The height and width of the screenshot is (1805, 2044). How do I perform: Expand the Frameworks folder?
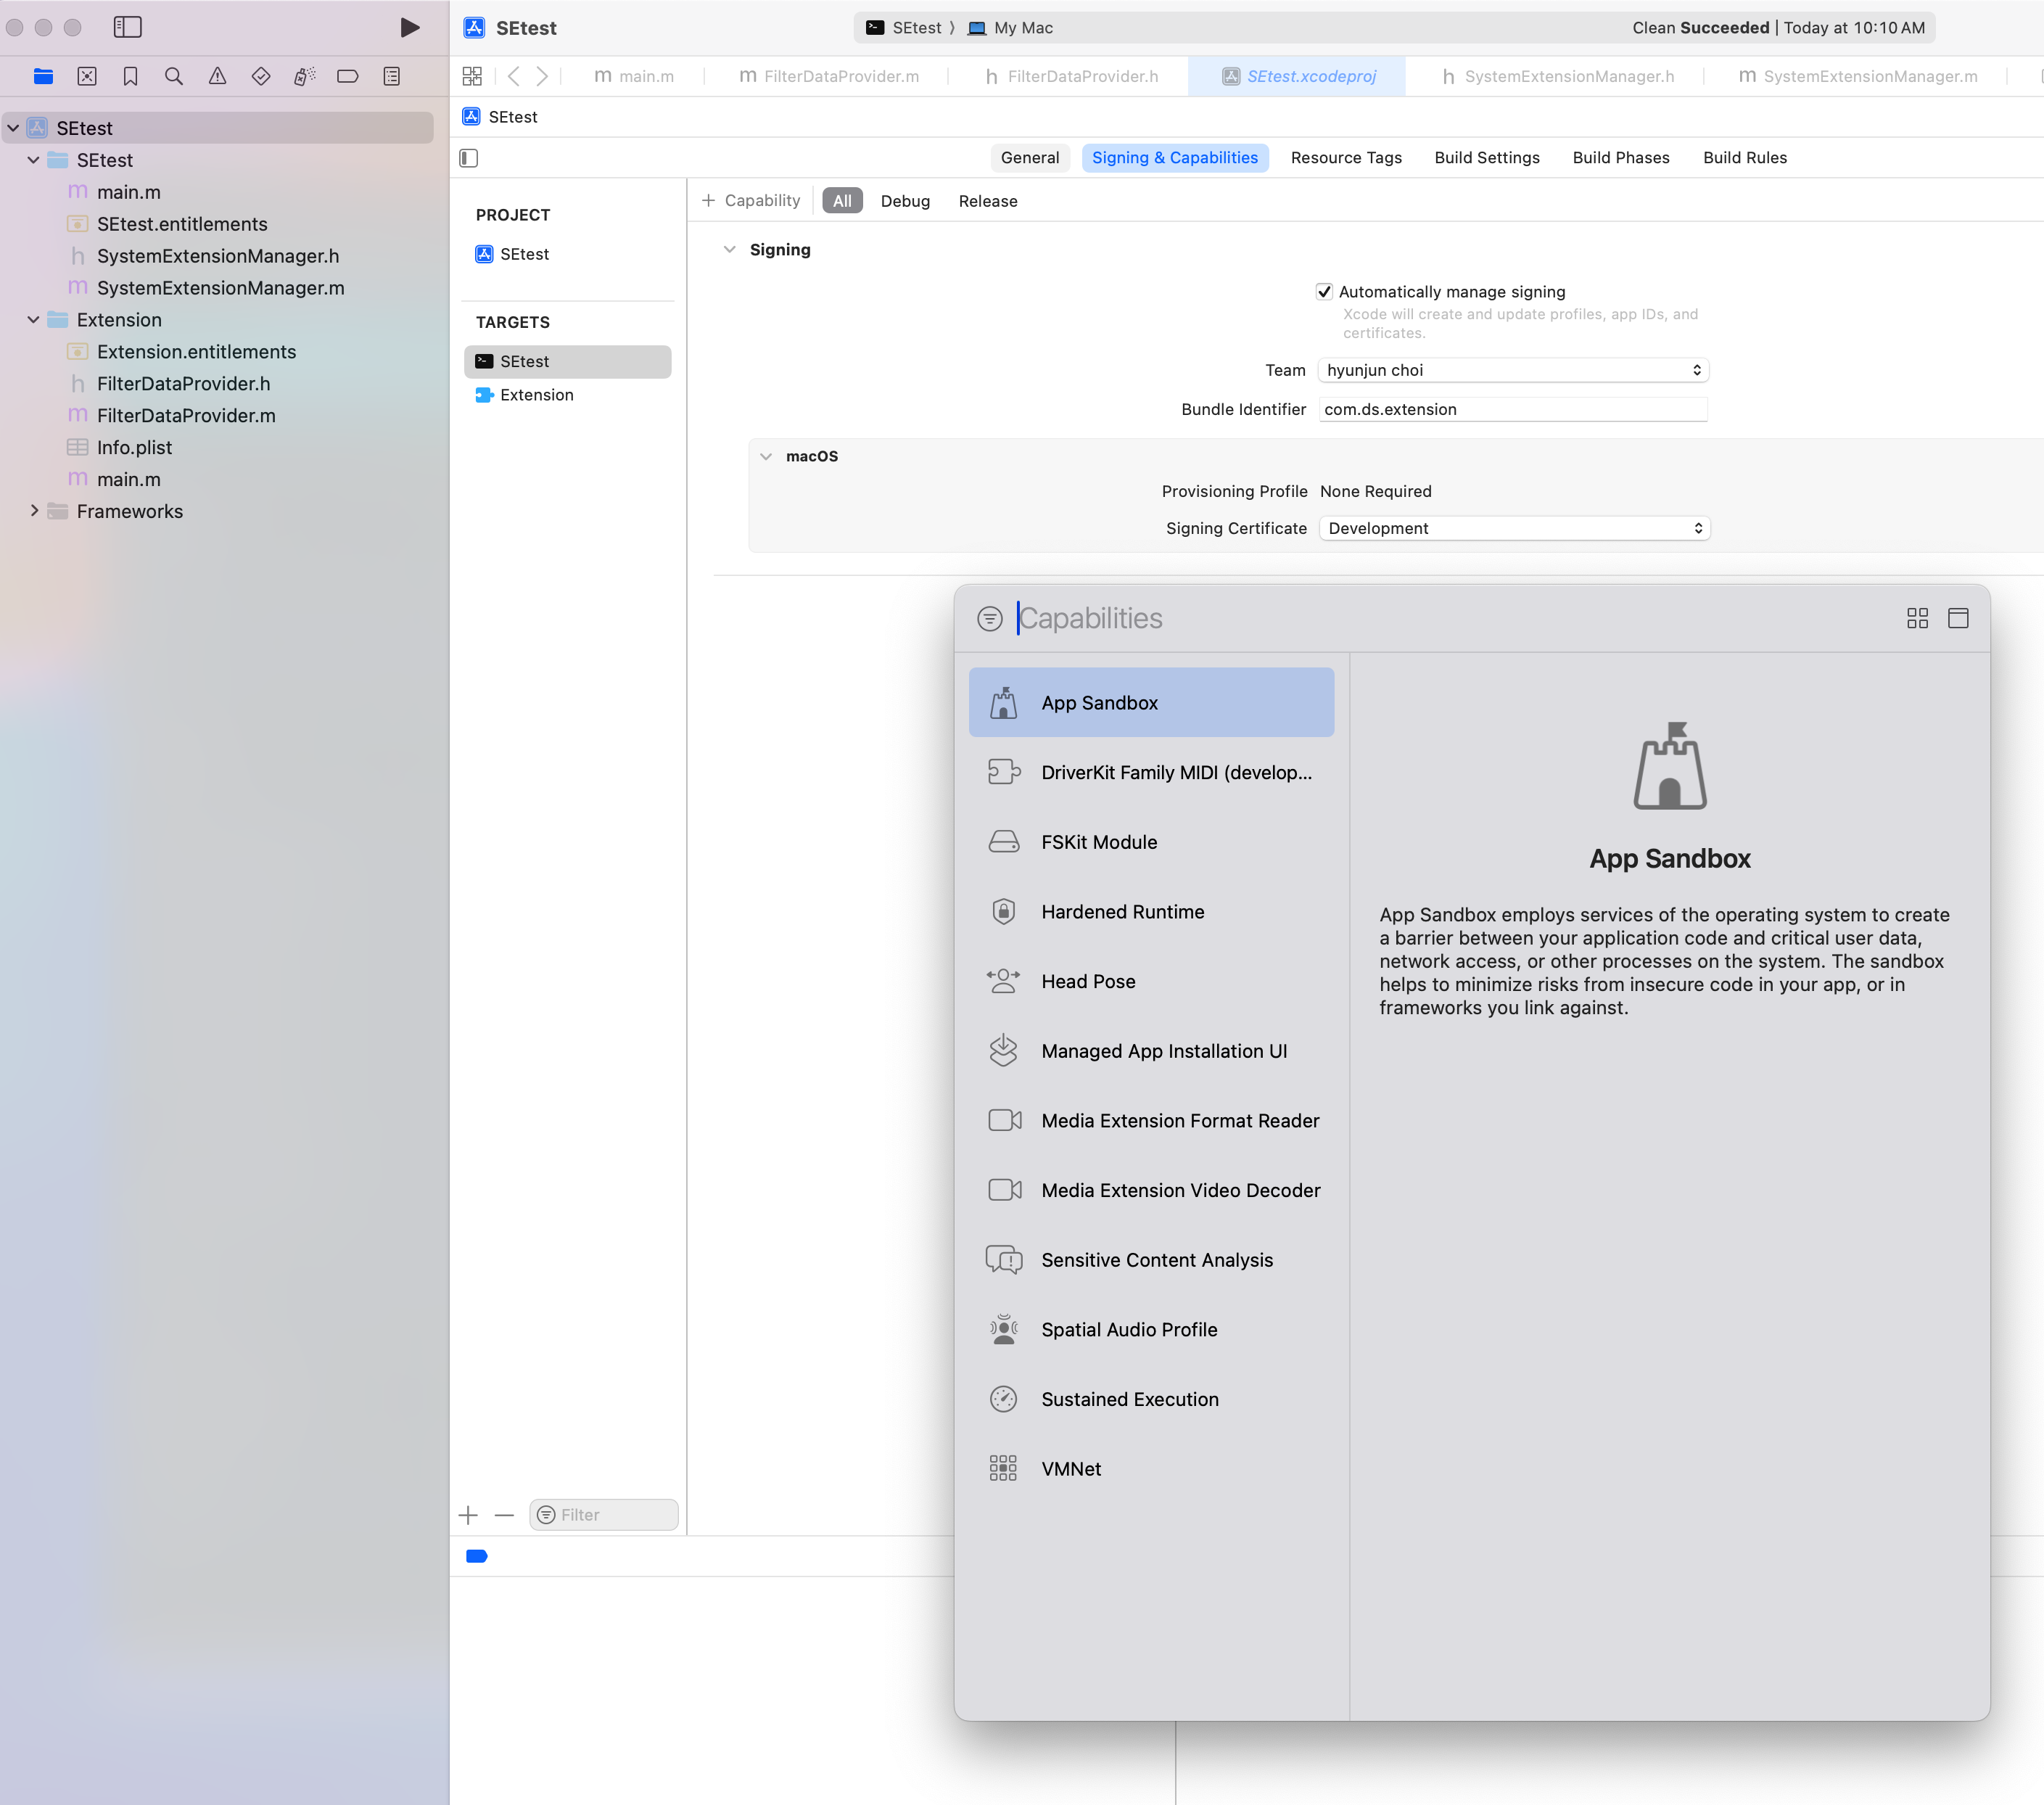click(x=34, y=511)
